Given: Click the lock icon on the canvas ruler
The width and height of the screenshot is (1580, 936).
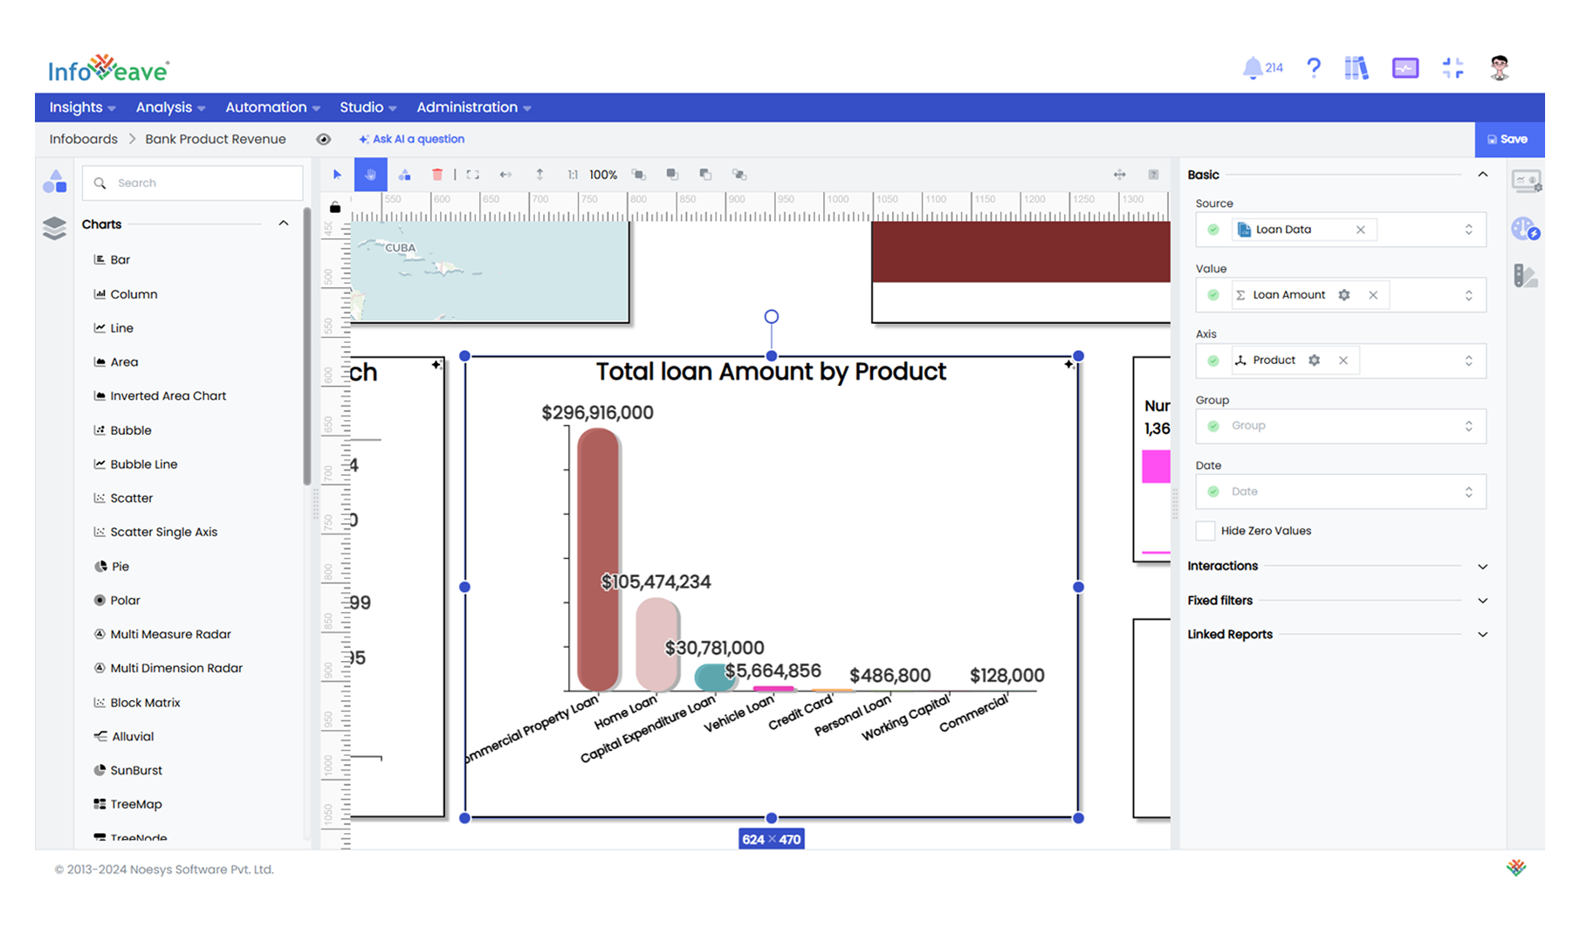Looking at the screenshot, I should coord(335,207).
